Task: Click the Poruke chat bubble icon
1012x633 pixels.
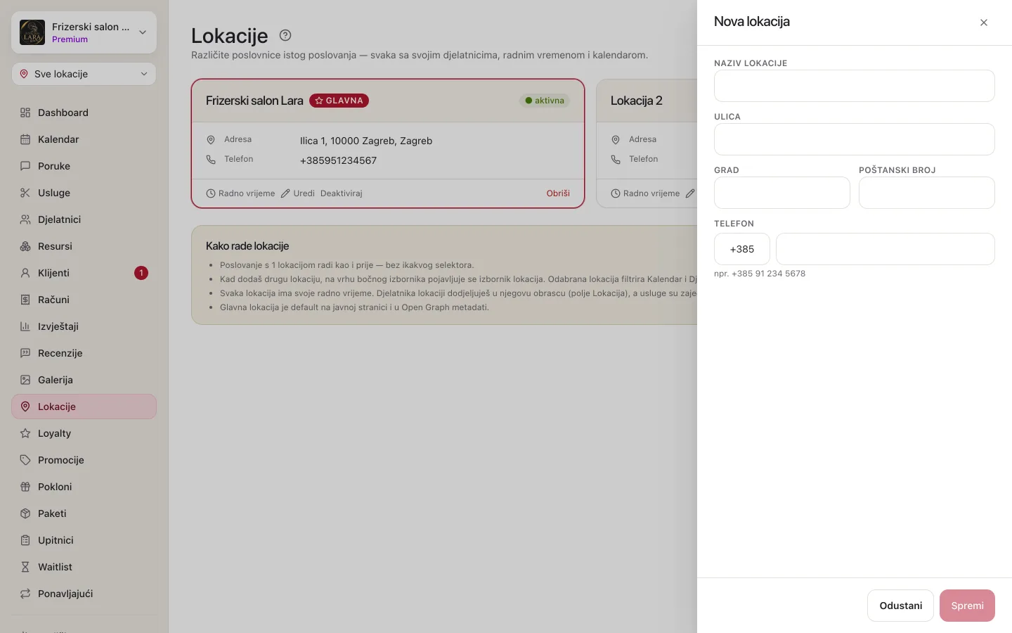Action: [25, 166]
